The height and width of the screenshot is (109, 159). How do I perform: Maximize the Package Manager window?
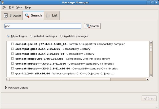(x=152, y=2)
